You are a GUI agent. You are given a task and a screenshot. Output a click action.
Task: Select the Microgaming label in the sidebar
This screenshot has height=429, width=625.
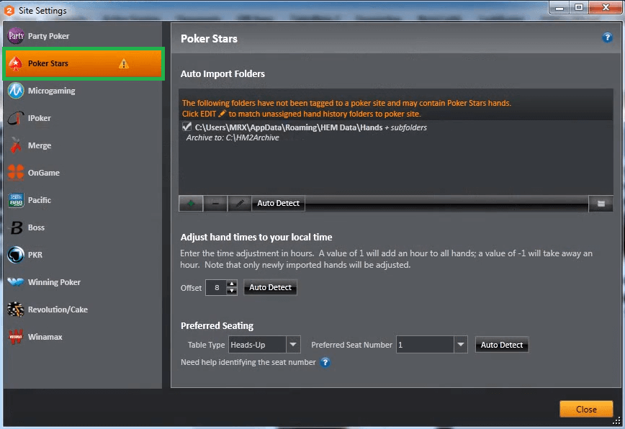51,91
